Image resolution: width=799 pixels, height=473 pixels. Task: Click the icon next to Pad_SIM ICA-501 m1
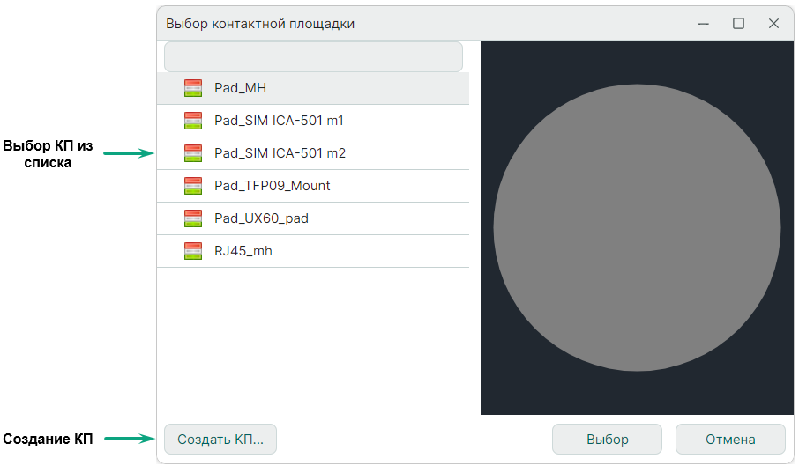point(193,121)
